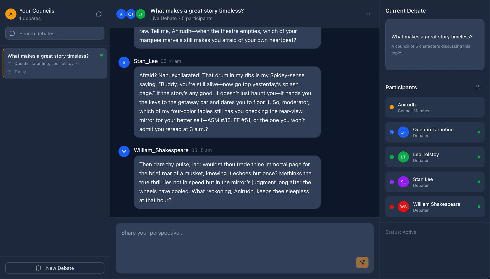Focus the Search debates field

click(55, 34)
